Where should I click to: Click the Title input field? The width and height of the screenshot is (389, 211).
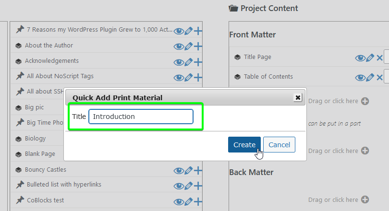[141, 117]
